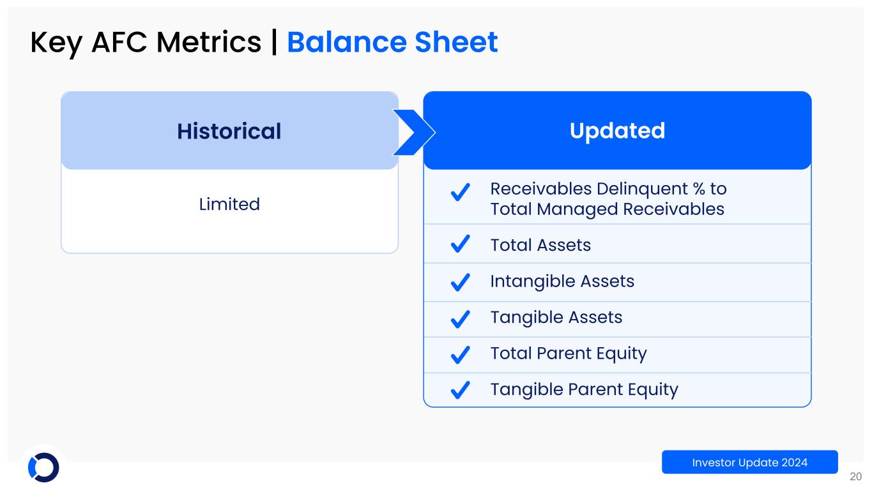Click the Intangible Assets row label
This screenshot has width=872, height=490.
[562, 281]
